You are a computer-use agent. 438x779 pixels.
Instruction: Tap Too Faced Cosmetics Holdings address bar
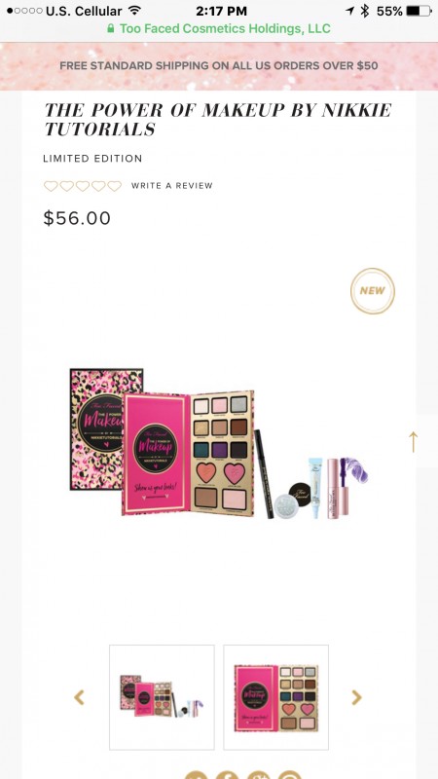tap(219, 28)
